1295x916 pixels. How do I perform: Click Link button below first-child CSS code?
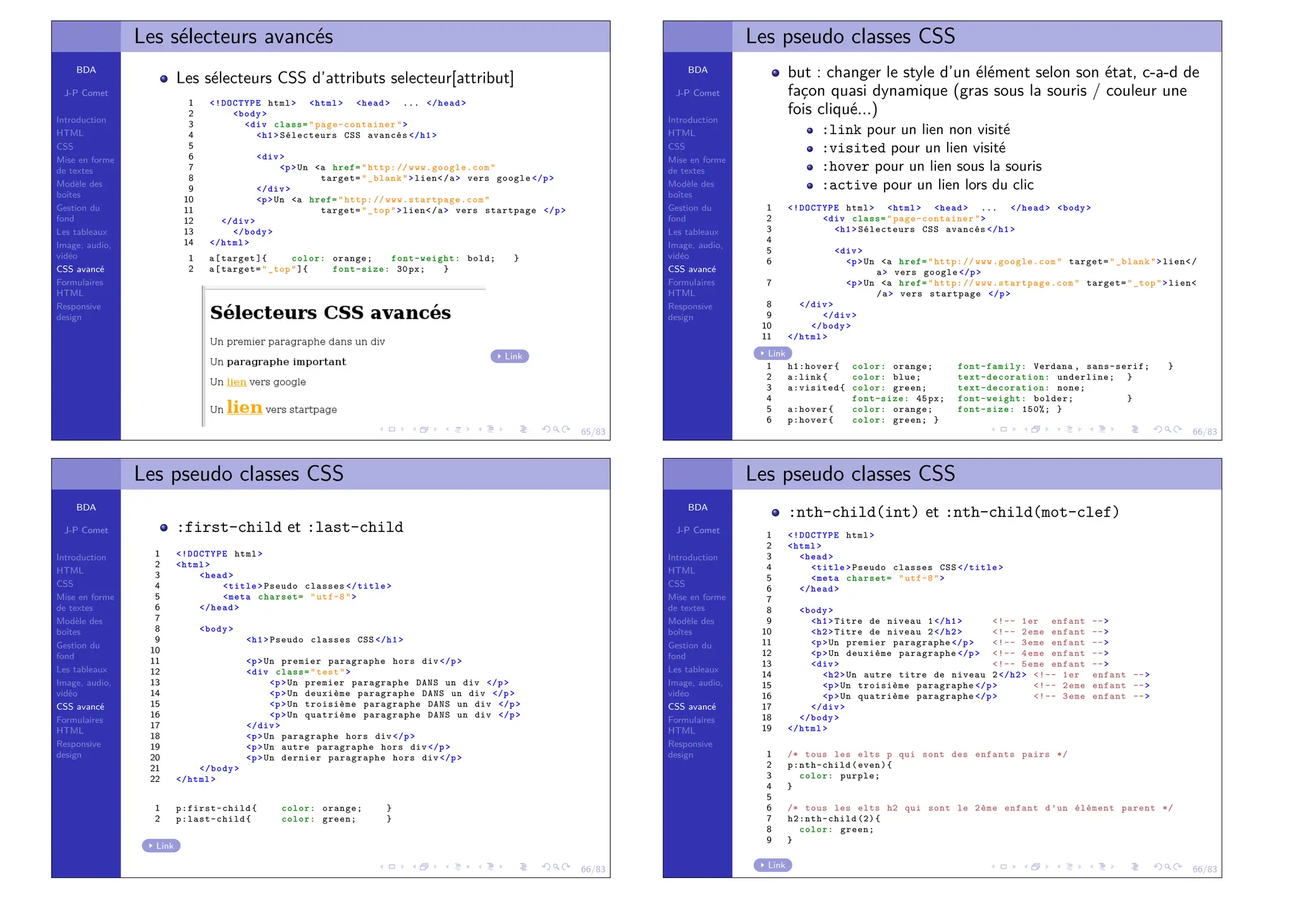coord(161,846)
